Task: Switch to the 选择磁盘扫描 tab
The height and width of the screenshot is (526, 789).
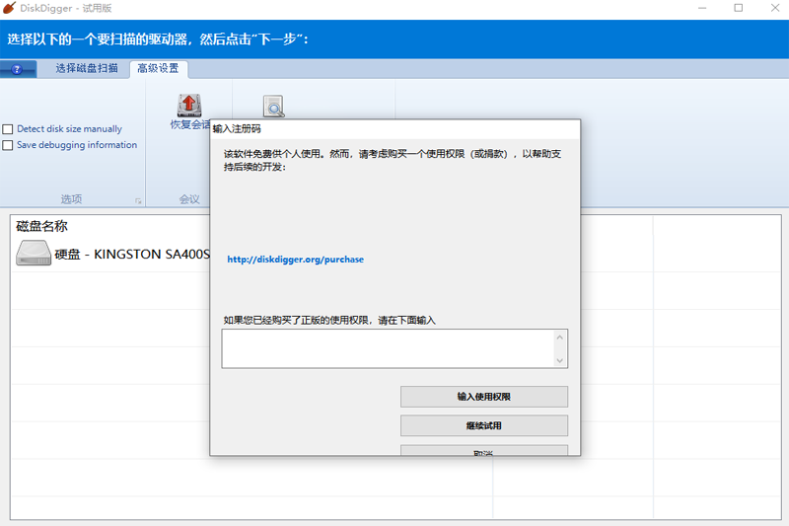Action: [87, 68]
